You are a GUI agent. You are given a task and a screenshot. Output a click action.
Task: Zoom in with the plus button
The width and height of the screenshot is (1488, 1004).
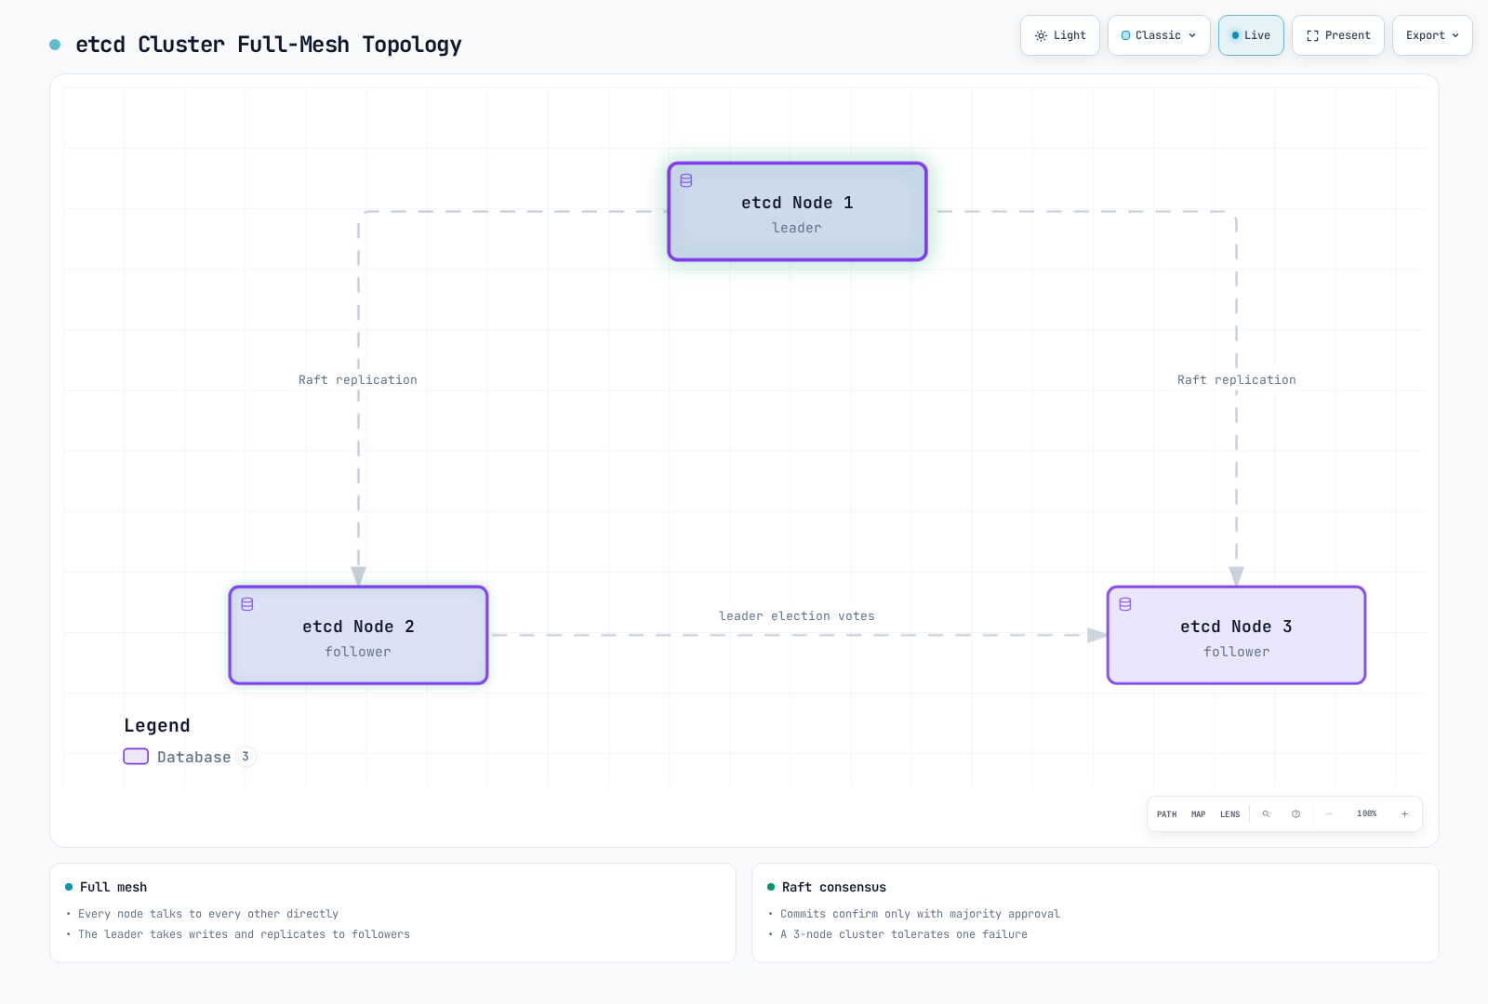click(1404, 814)
